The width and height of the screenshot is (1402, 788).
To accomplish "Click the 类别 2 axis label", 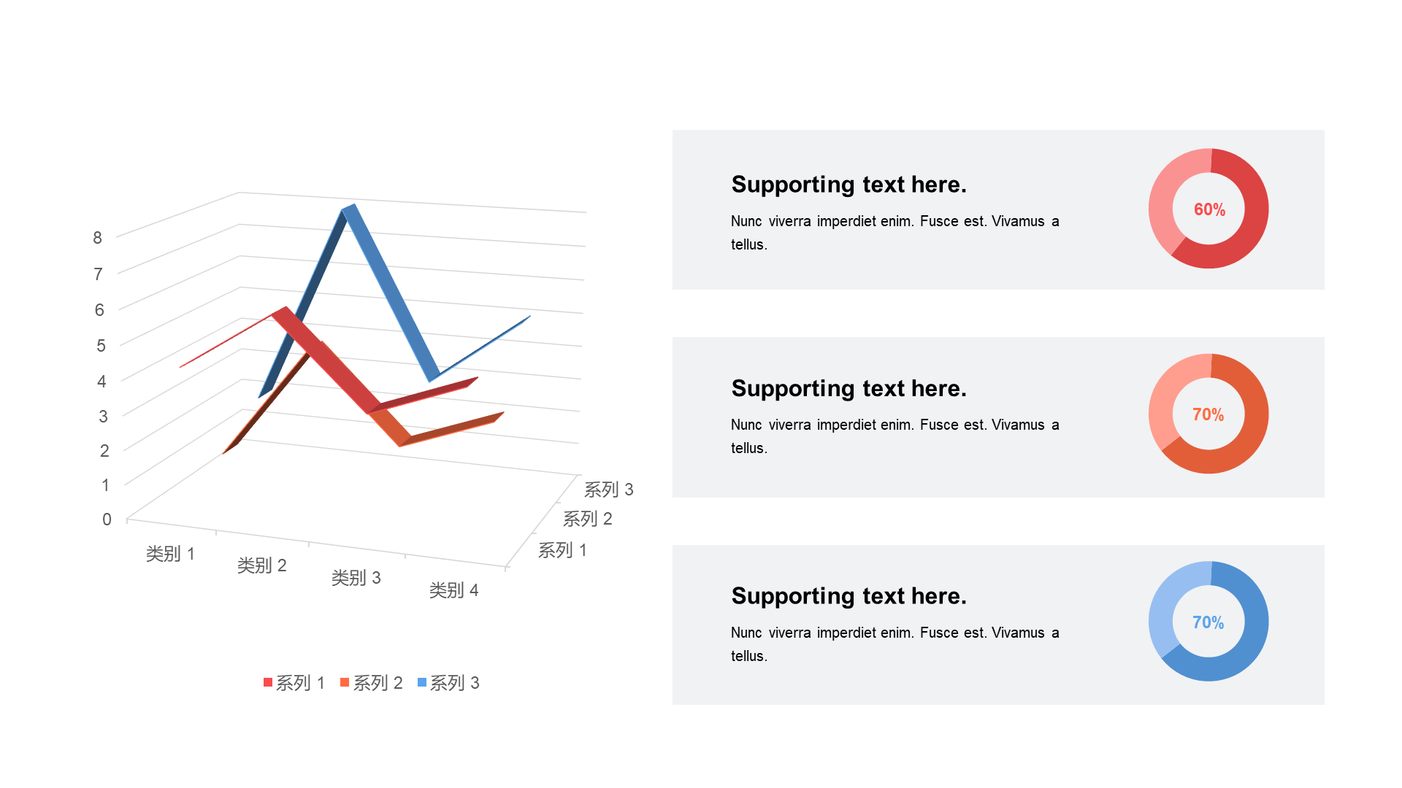I will [261, 565].
